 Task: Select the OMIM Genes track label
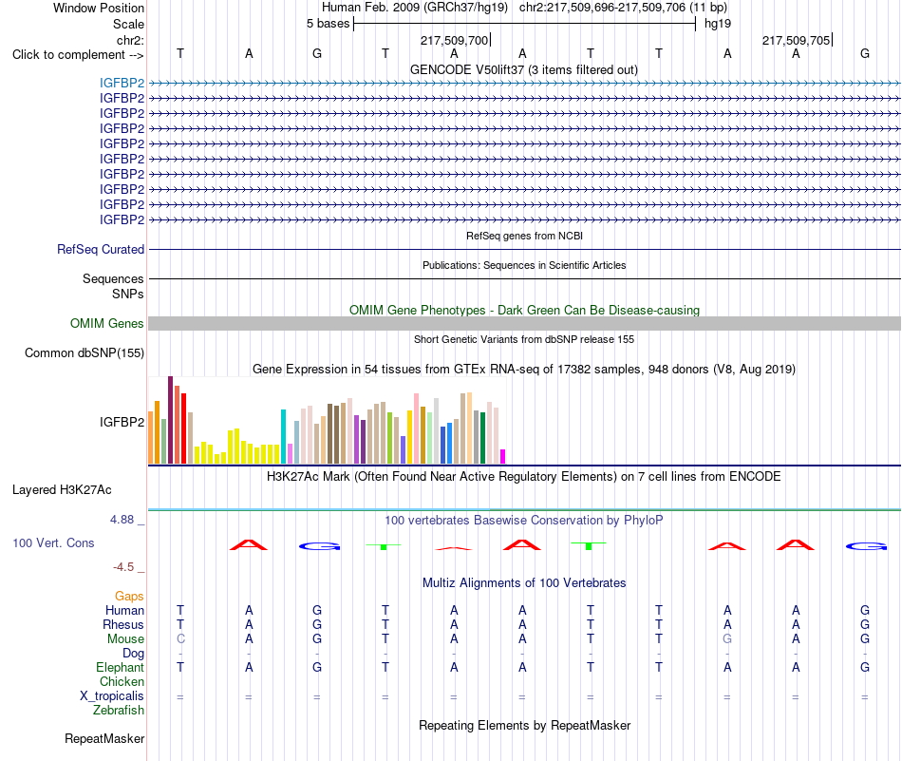[107, 324]
